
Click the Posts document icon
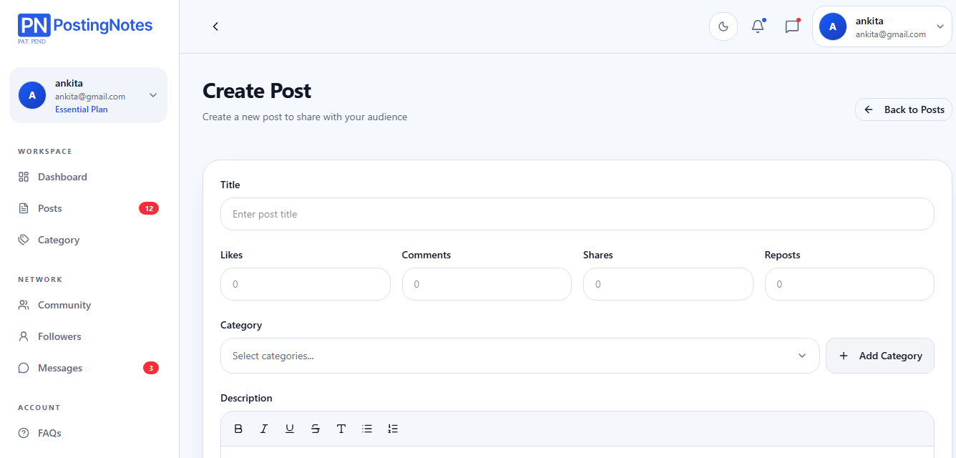tap(24, 208)
